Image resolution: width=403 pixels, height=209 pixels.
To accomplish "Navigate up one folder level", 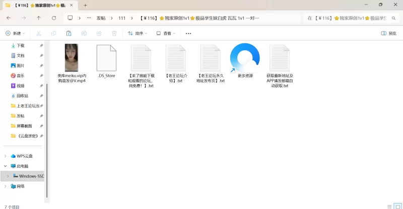I will [x=39, y=18].
